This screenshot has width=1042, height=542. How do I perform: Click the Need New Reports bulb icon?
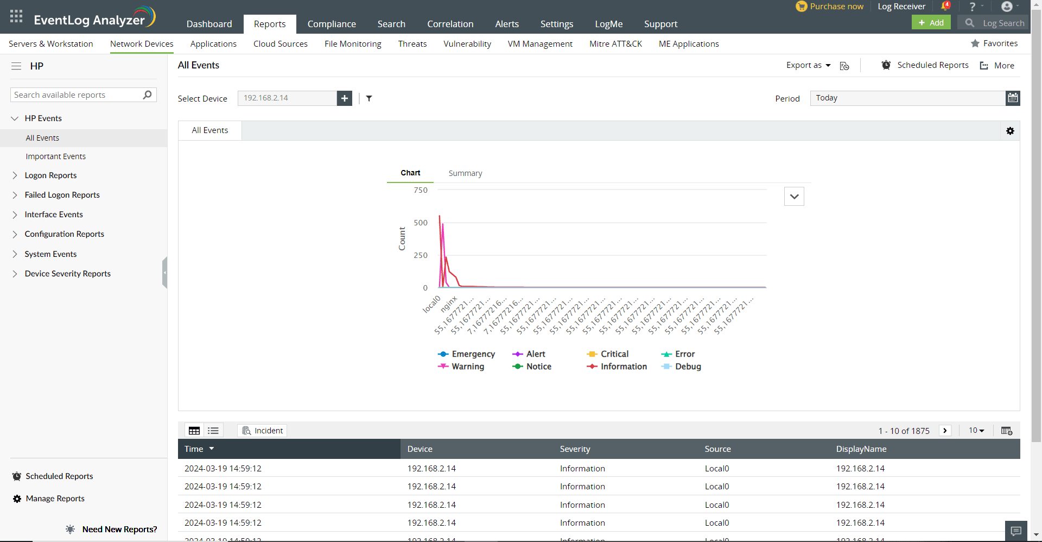click(x=70, y=529)
